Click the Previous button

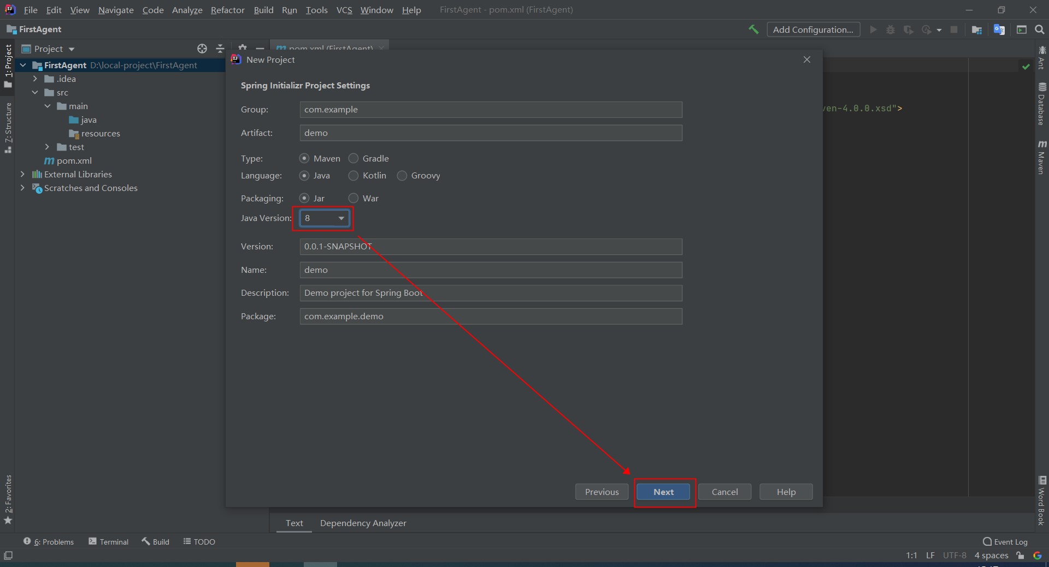tap(602, 492)
